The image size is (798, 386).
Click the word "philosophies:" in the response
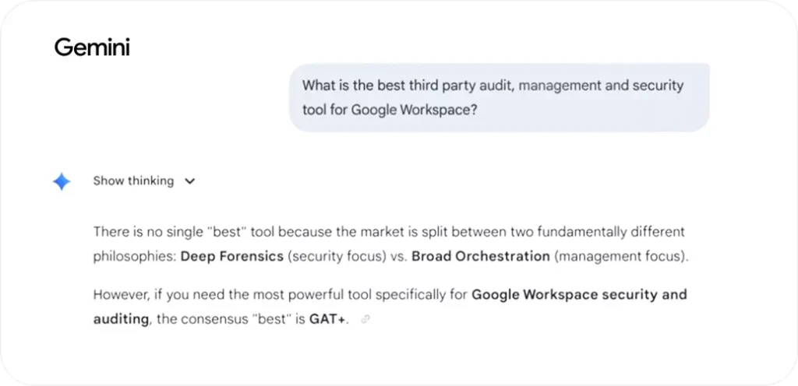coord(134,256)
